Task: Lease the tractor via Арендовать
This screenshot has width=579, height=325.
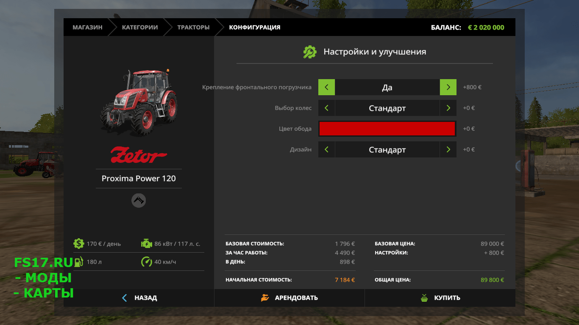Action: [289, 298]
